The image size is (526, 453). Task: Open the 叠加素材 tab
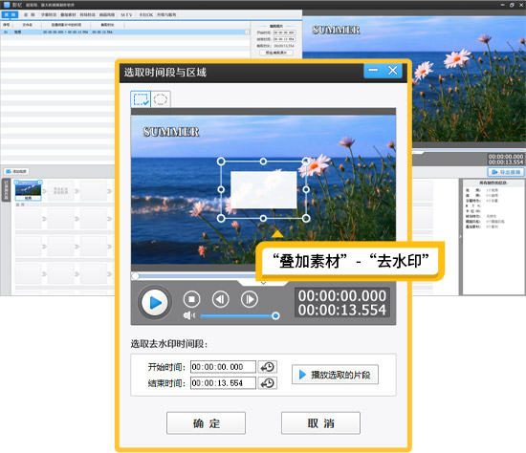68,14
